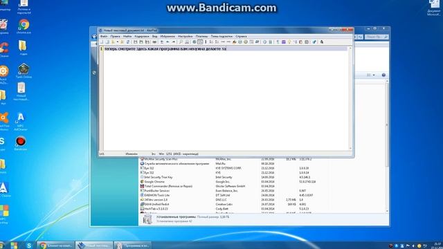The image size is (443, 249).
Task: Open the Настройки menu
Action: click(186, 37)
